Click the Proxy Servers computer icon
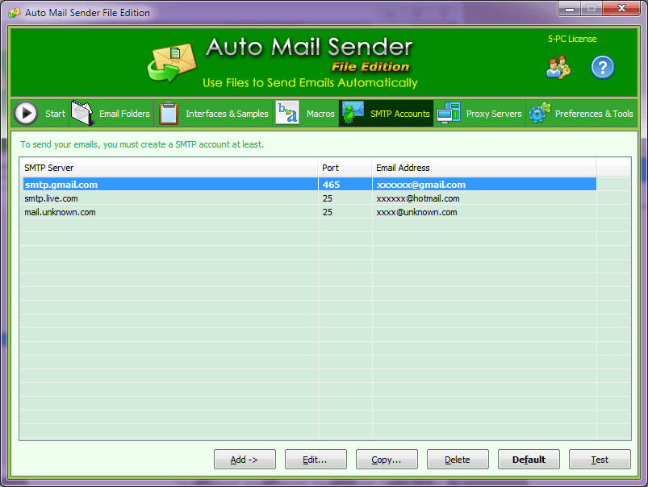This screenshot has width=648, height=487. pyautogui.click(x=449, y=113)
